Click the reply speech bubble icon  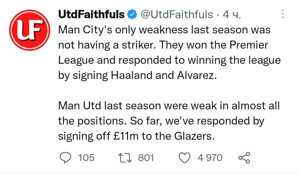click(x=65, y=157)
